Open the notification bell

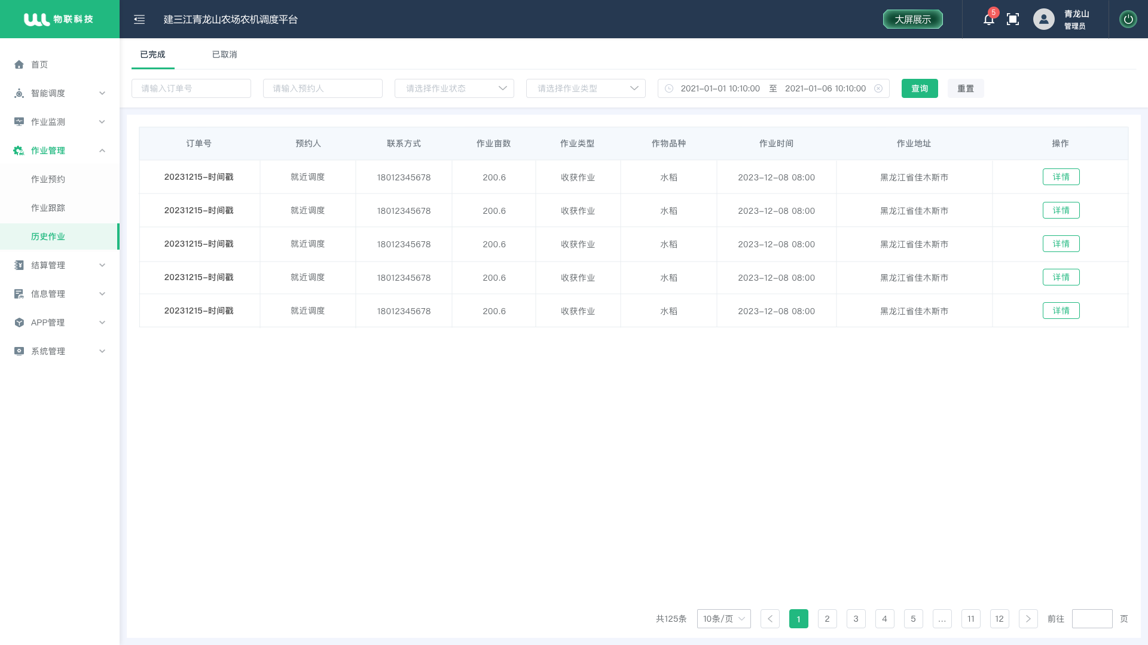[x=988, y=20]
